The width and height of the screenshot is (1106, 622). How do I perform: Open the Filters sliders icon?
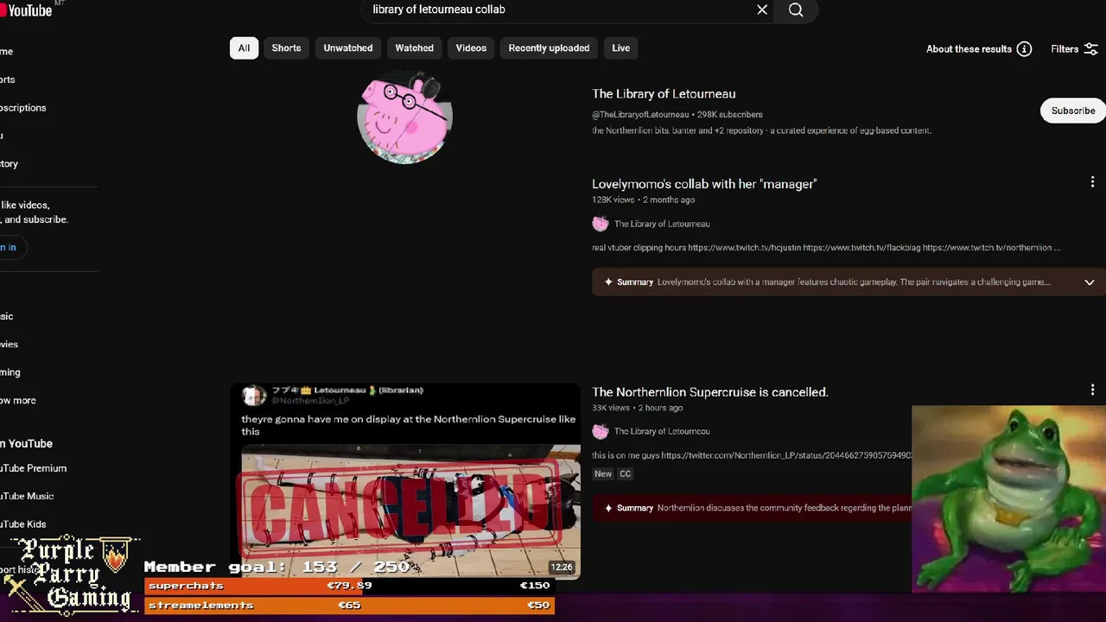coord(1091,49)
